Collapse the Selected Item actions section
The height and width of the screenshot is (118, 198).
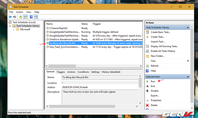click(x=188, y=76)
